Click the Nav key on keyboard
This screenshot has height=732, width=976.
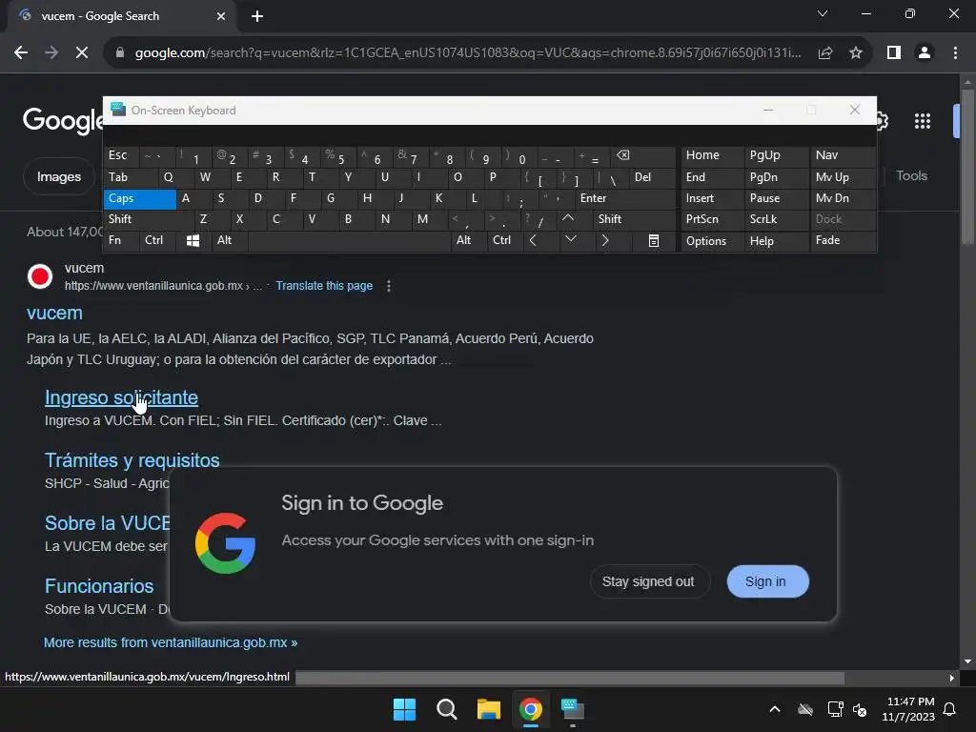click(x=844, y=156)
